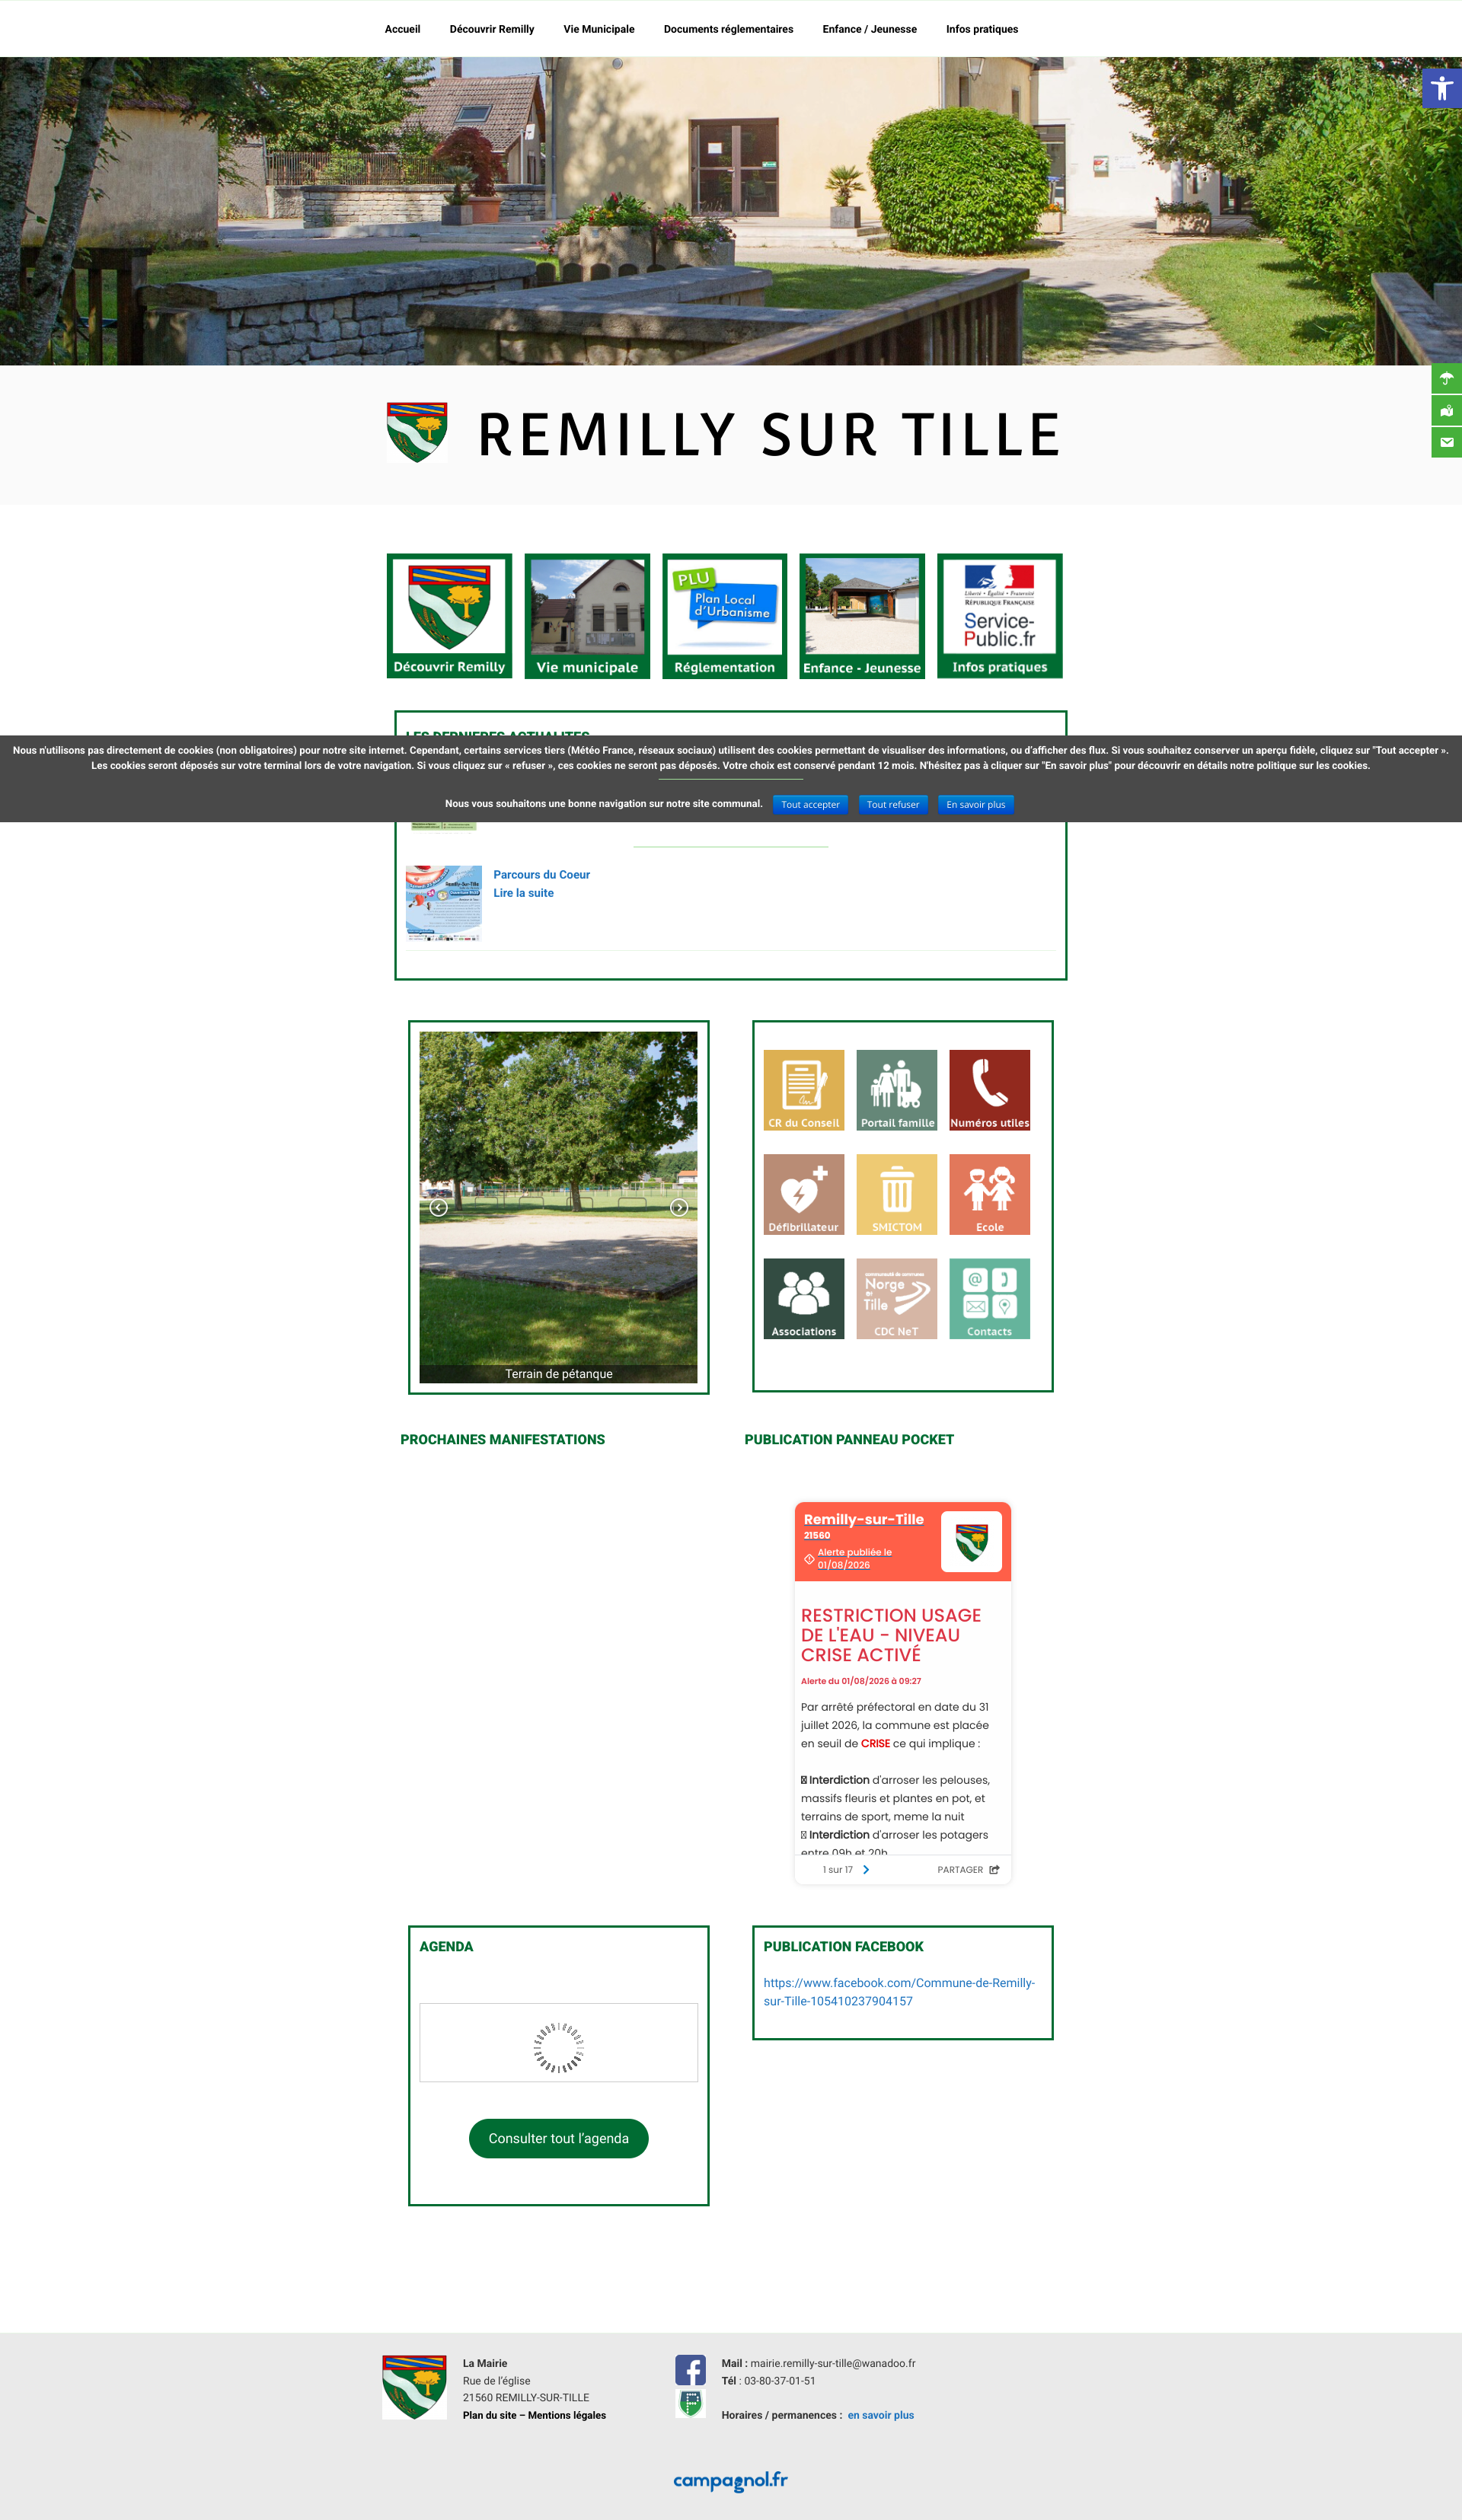Click Lire la suite under Parcours du Coeur

point(523,893)
